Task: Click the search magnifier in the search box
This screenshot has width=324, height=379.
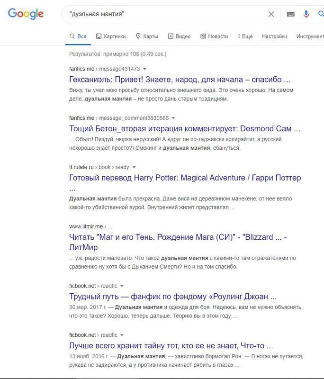Action: click(x=321, y=14)
